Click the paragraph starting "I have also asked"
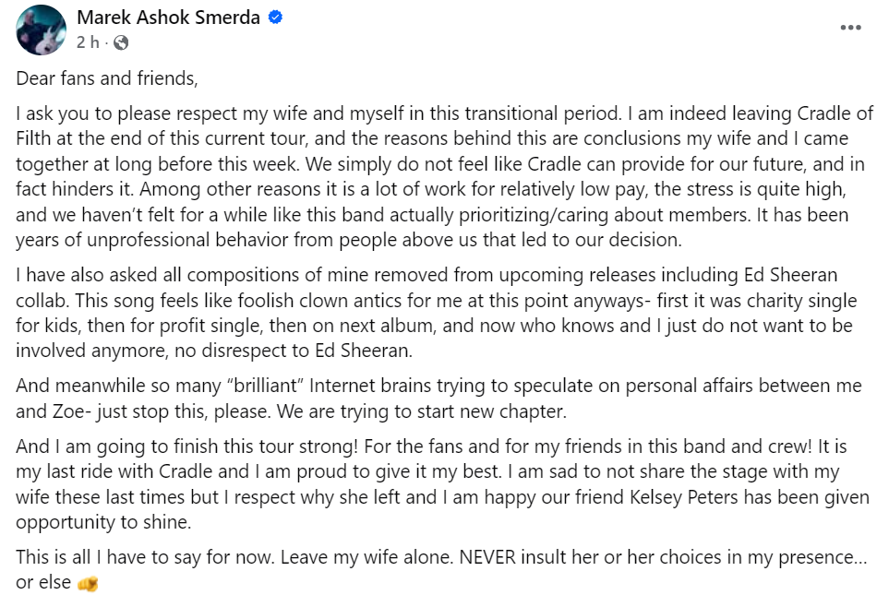This screenshot has height=595, width=889. pos(434,314)
